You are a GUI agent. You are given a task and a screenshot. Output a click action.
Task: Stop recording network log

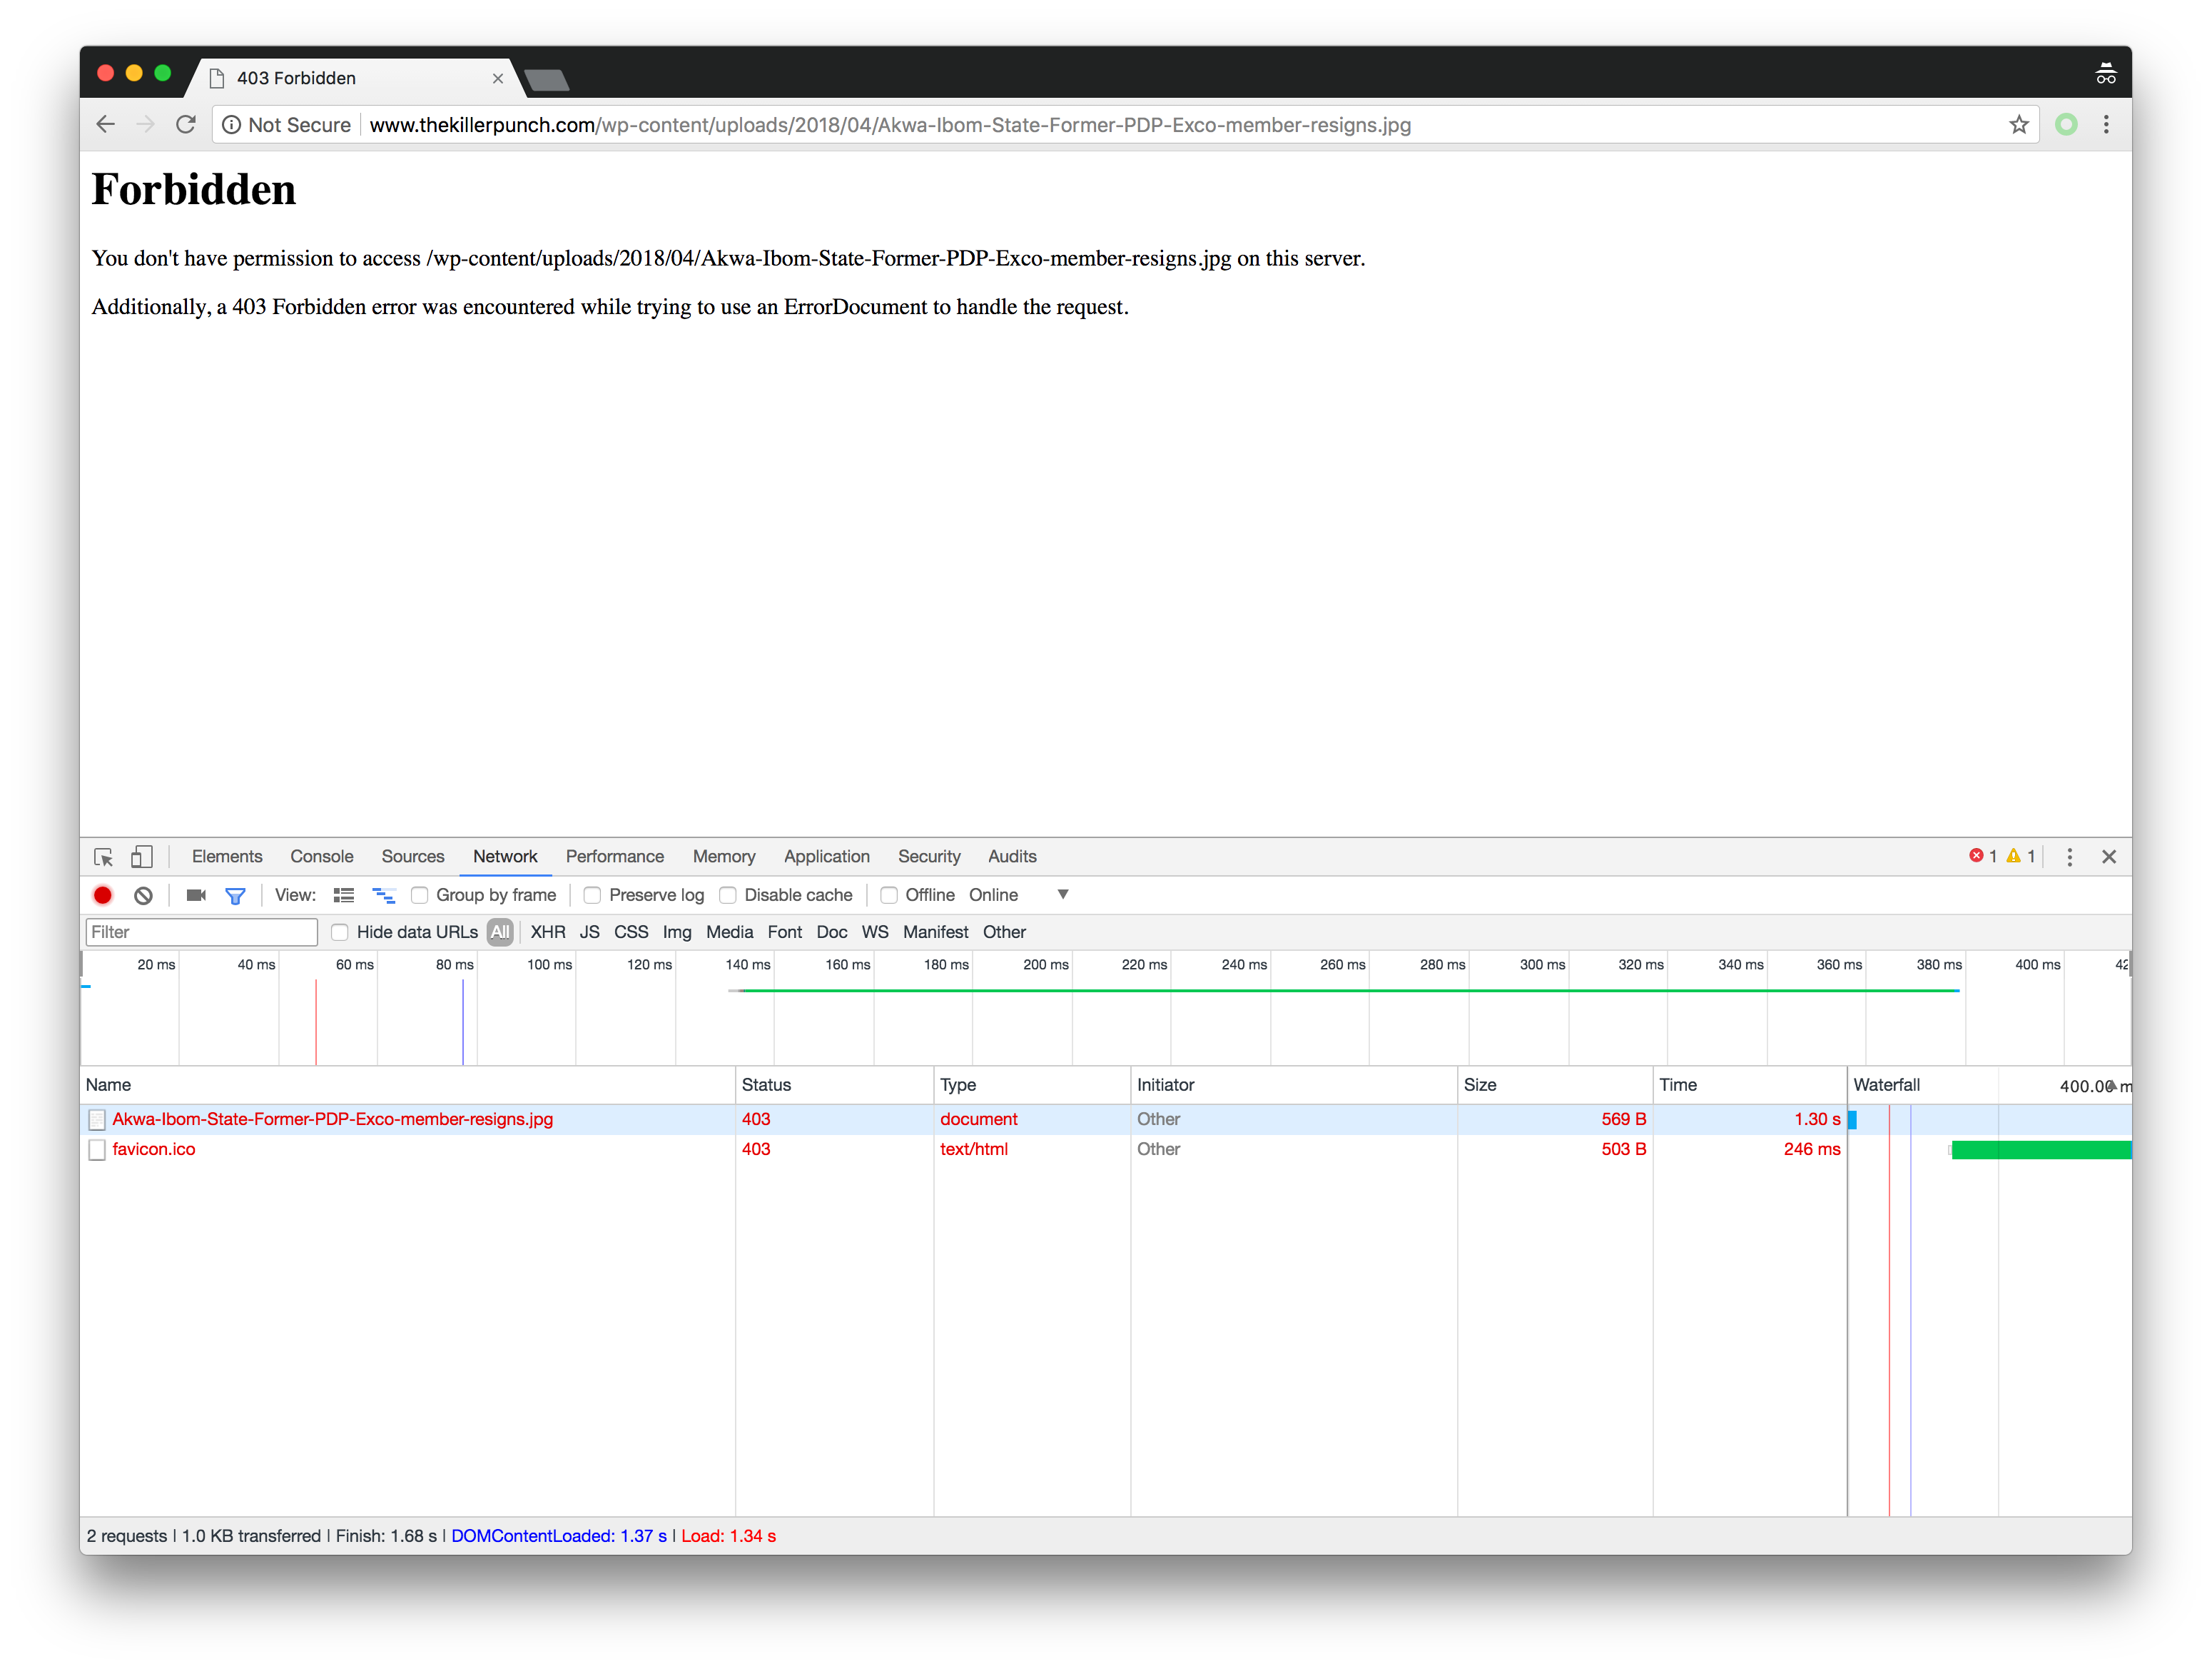pyautogui.click(x=102, y=894)
